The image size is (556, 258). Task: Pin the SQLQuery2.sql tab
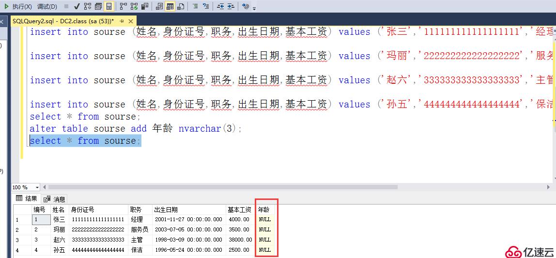tap(122, 21)
